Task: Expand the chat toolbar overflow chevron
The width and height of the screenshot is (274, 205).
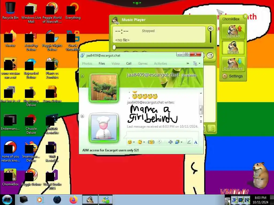Action: [x=188, y=64]
